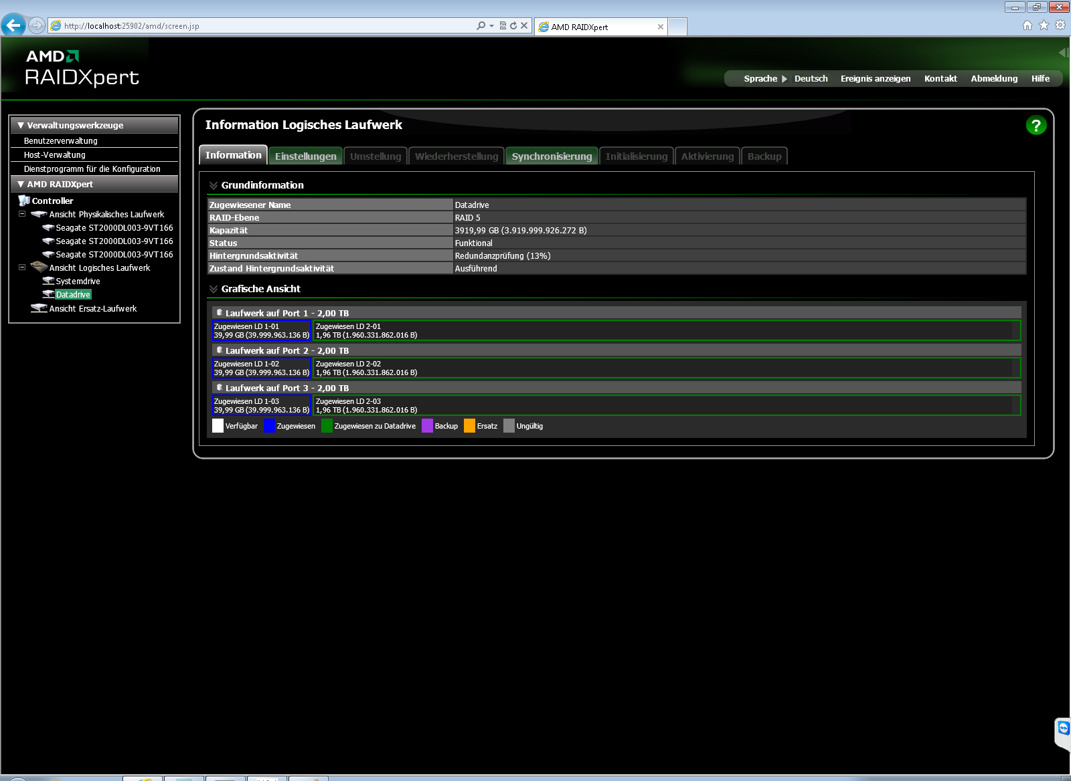Click Abmeldung to log out
This screenshot has height=781, width=1071.
994,78
